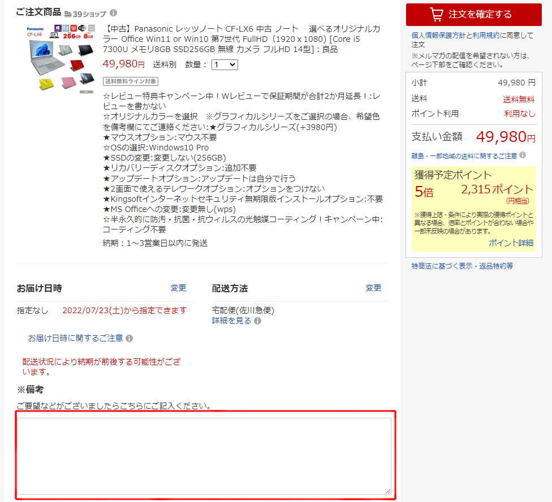
Task: Open the 利用規約 link
Action: (x=486, y=35)
